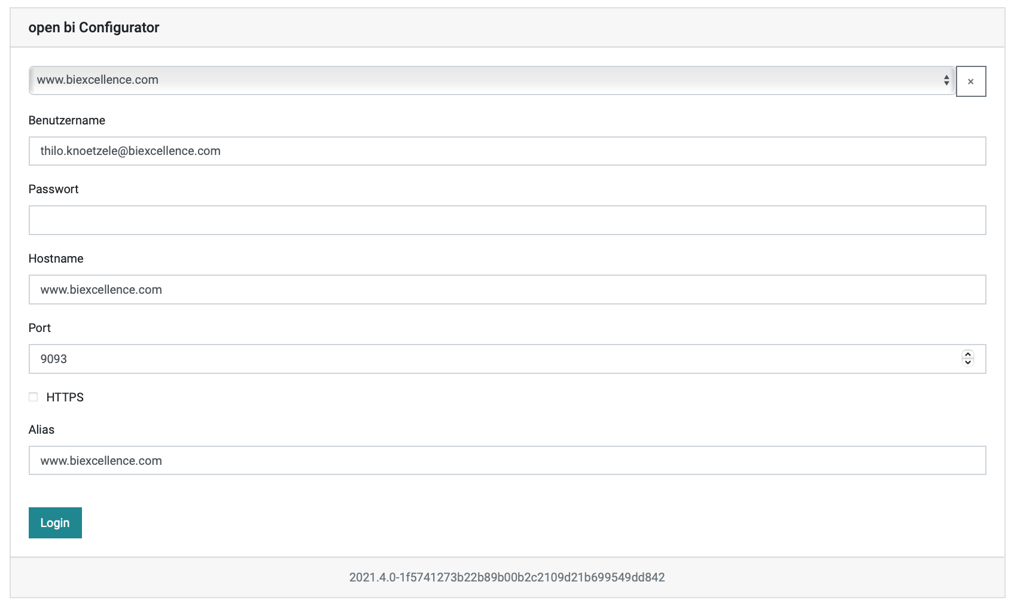Click the HTTPS label text
Viewport: 1011px width, 603px height.
pos(65,397)
